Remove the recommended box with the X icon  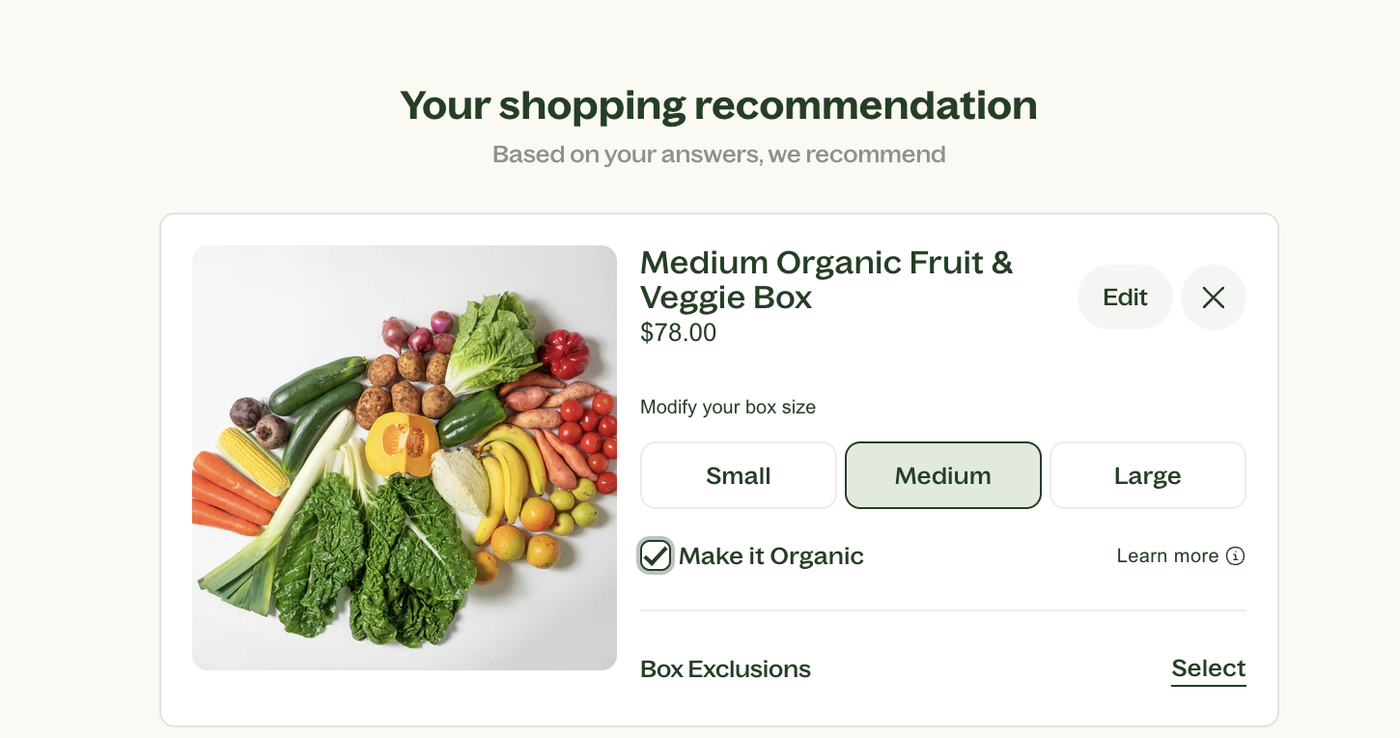coord(1213,298)
